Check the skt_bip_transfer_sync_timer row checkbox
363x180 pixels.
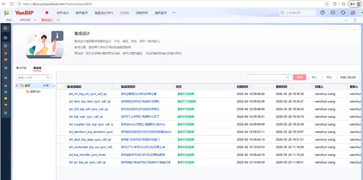pyautogui.click(x=61, y=155)
